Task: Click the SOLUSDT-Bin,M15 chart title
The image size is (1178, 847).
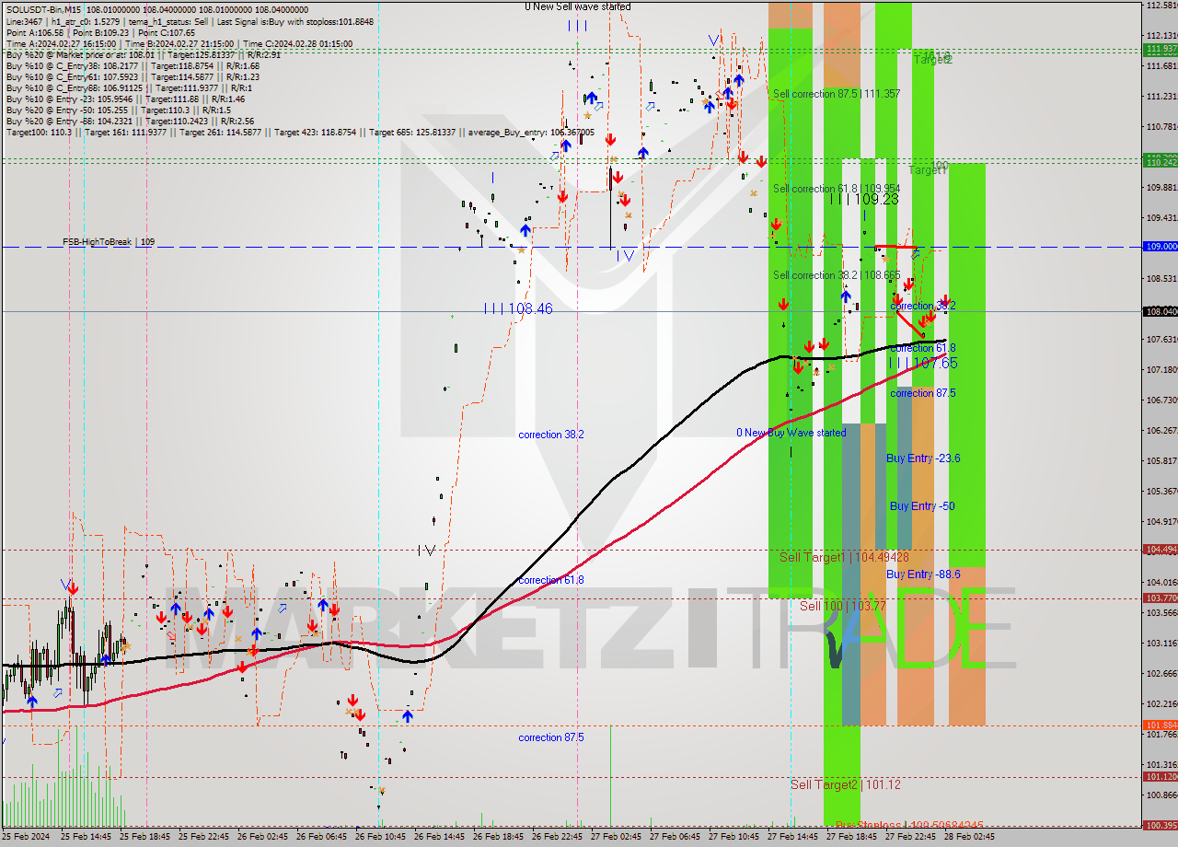Action: [x=43, y=9]
